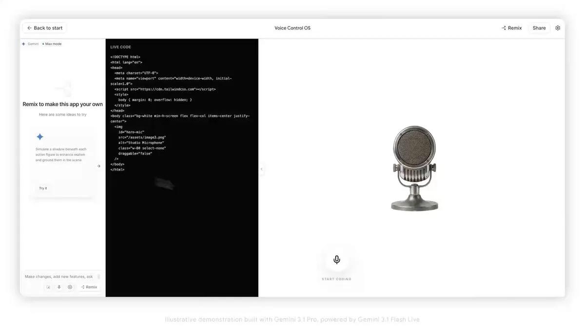Click Try it on the suggestion card
The image size is (585, 329).
click(42, 188)
